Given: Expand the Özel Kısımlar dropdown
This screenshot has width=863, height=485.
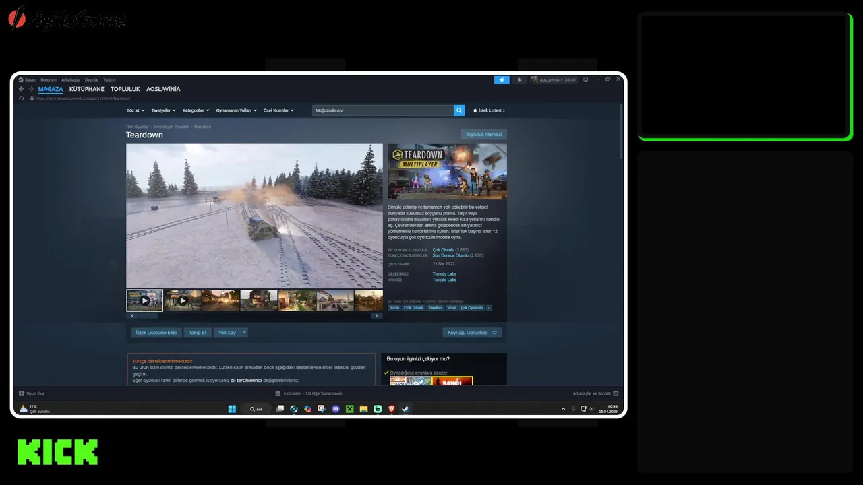Looking at the screenshot, I should pyautogui.click(x=278, y=110).
